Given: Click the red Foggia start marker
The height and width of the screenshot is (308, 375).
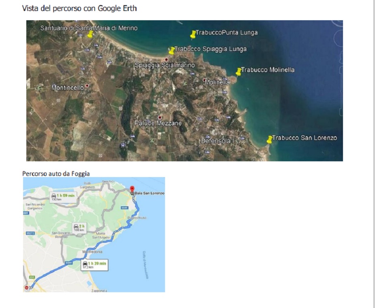Looking at the screenshot, I should tap(26, 288).
